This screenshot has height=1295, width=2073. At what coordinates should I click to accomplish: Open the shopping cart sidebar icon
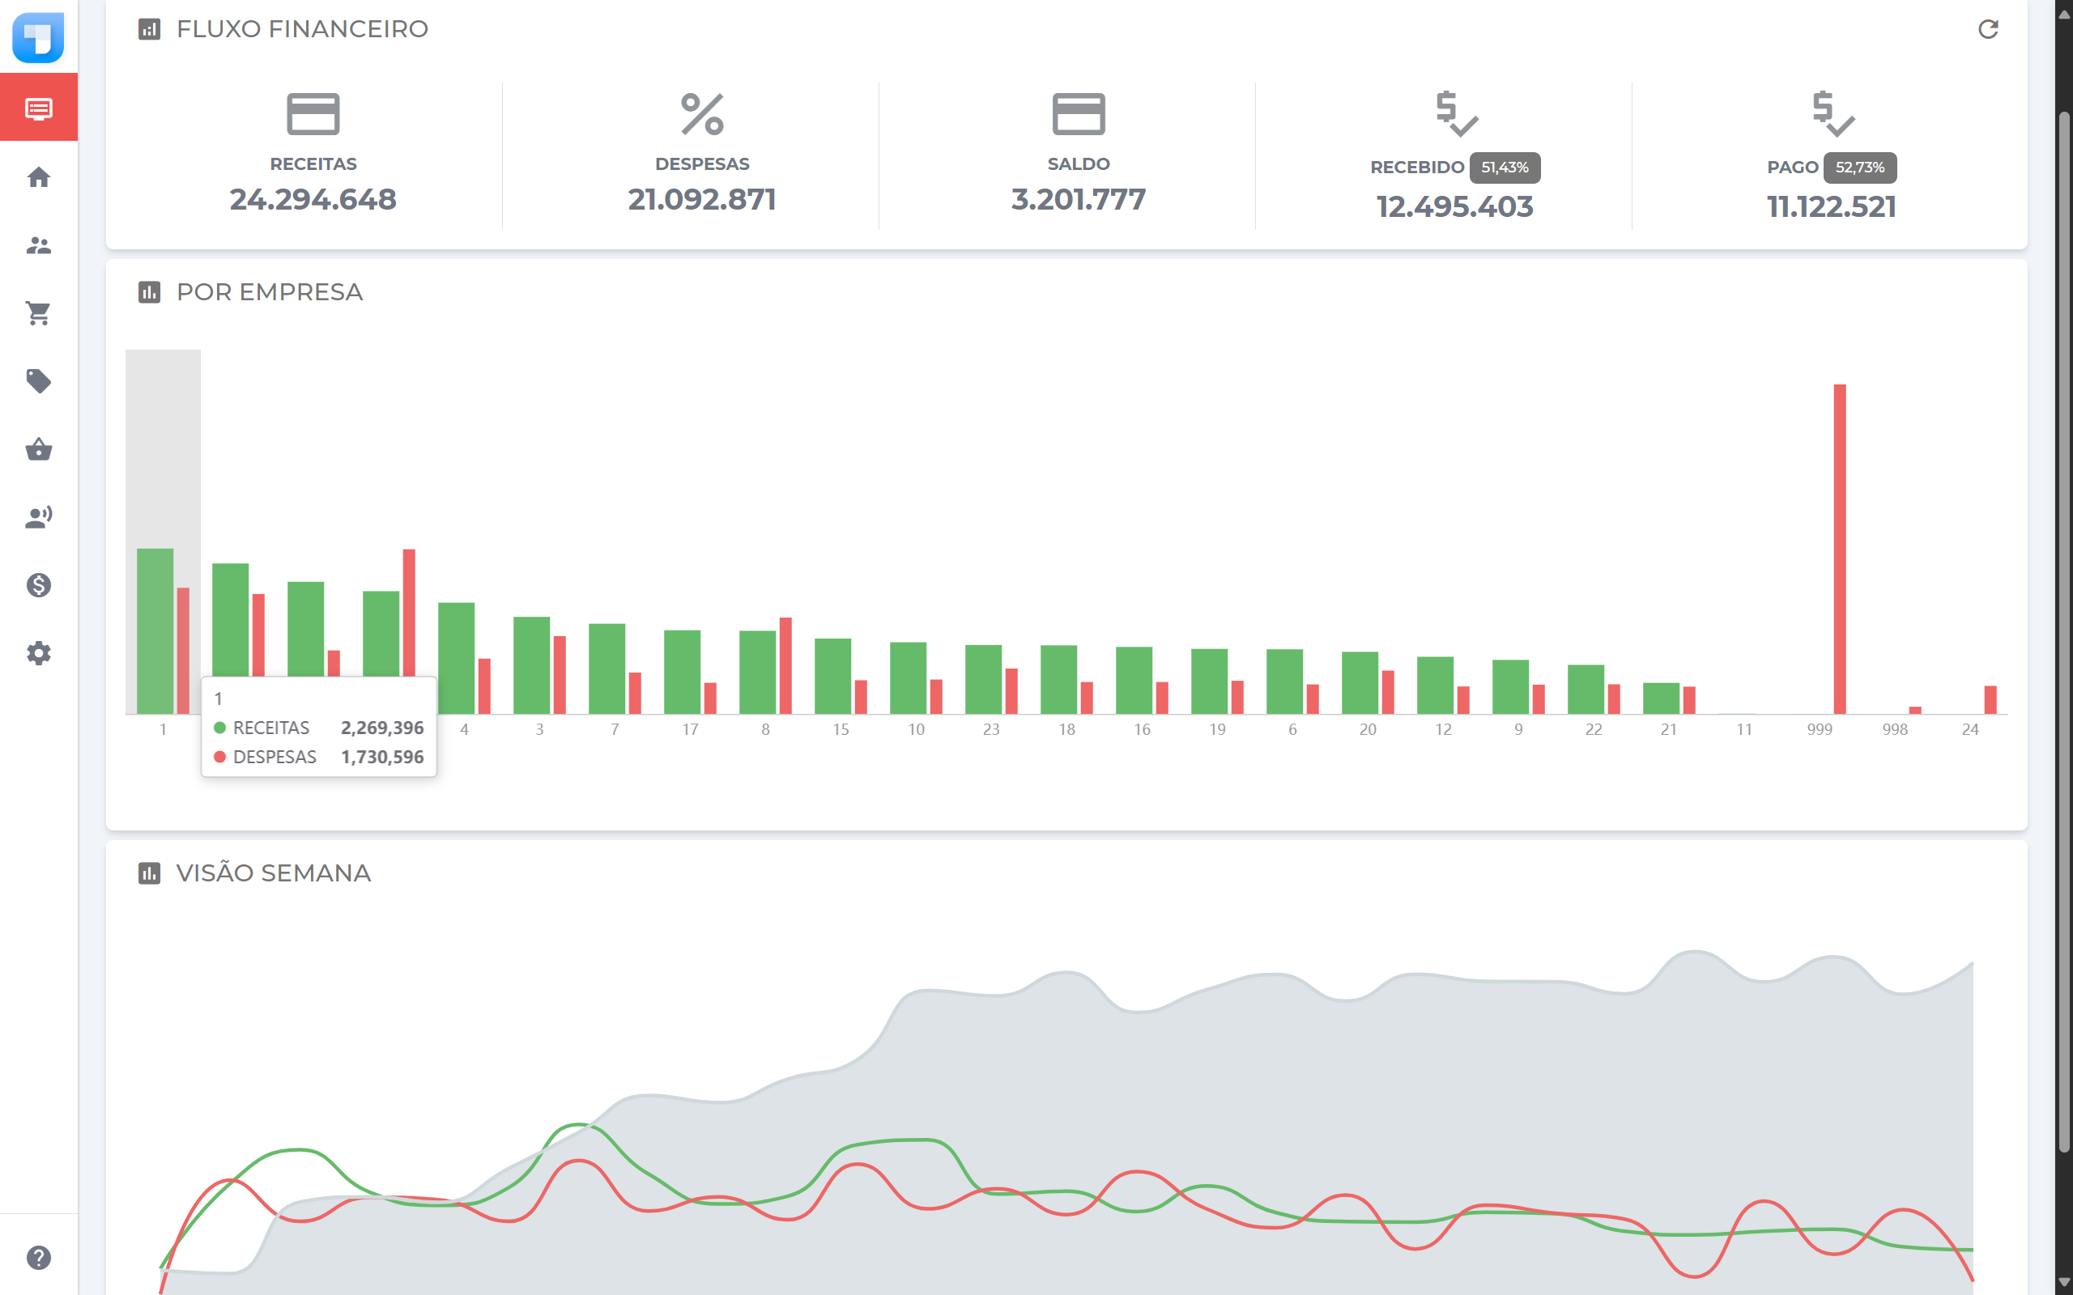click(x=39, y=313)
